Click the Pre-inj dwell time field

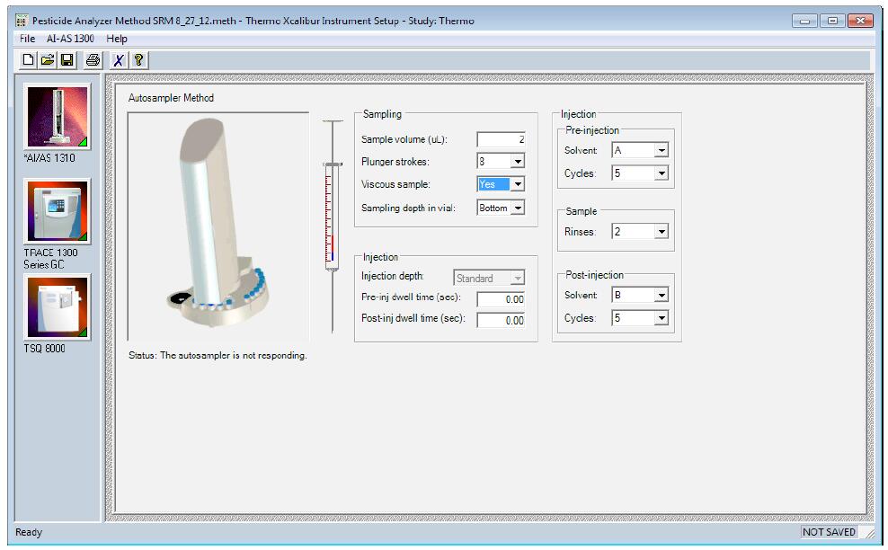point(501,299)
